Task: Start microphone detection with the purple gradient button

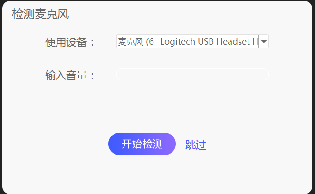Action: tap(142, 144)
